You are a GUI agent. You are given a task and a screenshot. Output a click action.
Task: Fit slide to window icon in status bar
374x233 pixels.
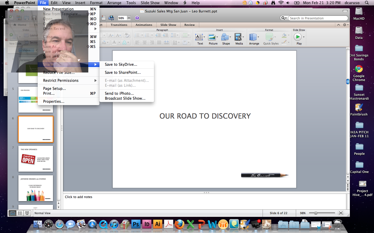point(341,213)
